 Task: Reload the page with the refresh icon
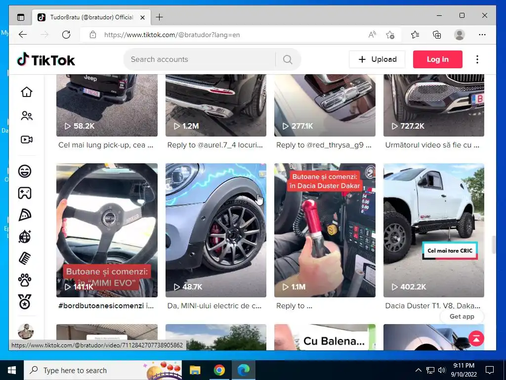(66, 35)
